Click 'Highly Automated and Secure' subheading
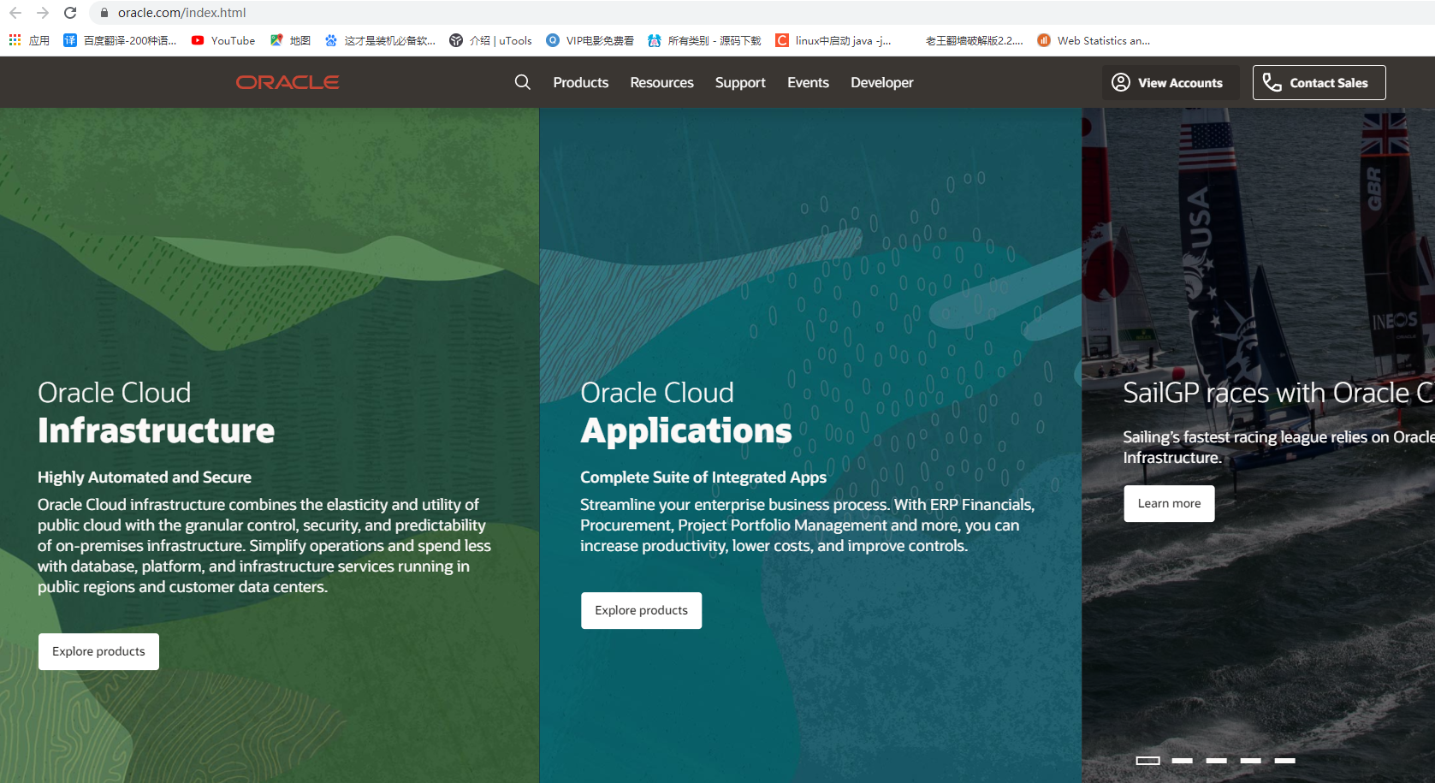Viewport: 1435px width, 783px height. point(145,477)
